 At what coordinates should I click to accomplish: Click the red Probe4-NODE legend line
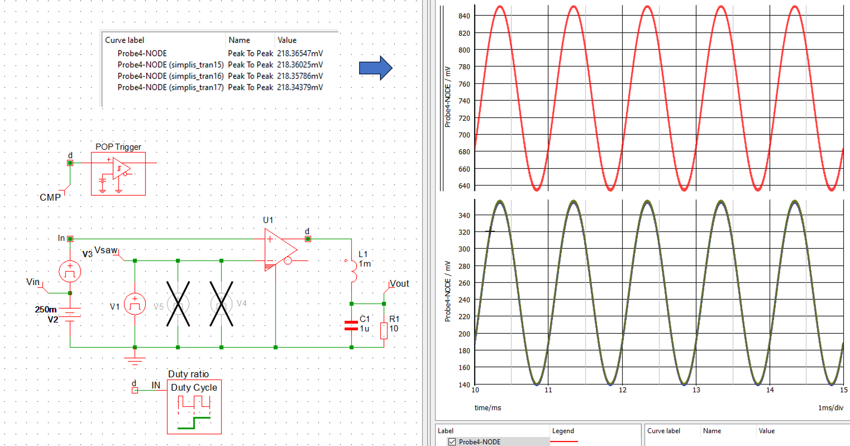coord(564,442)
